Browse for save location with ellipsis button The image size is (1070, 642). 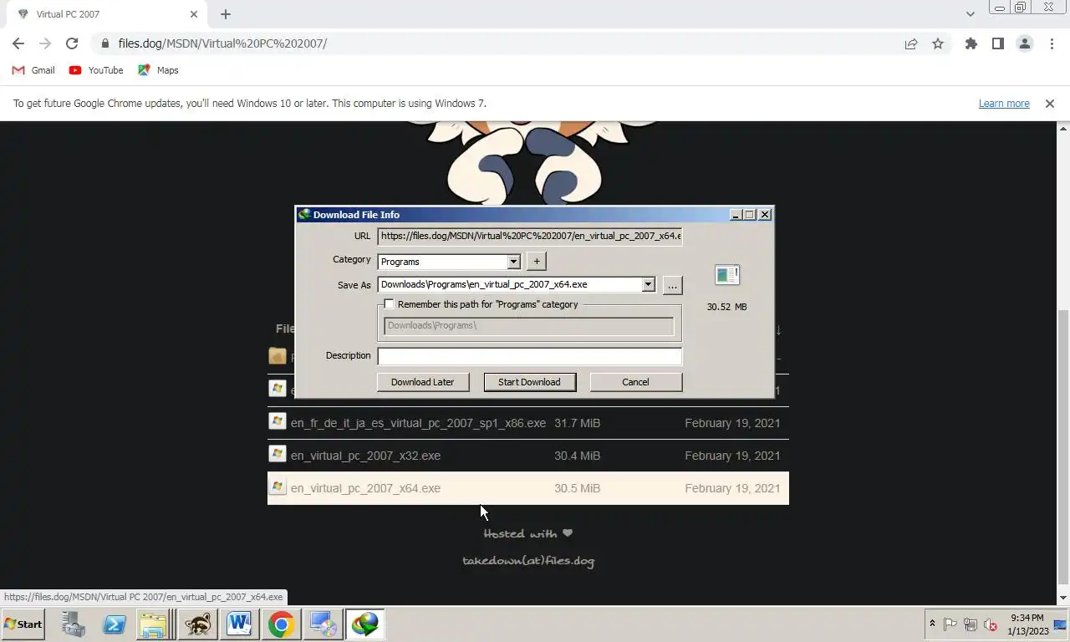coord(672,285)
